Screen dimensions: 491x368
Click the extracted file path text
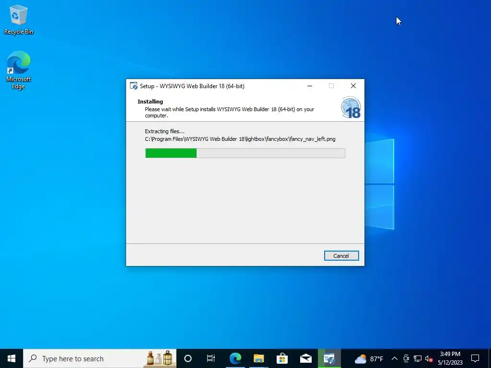pos(240,139)
